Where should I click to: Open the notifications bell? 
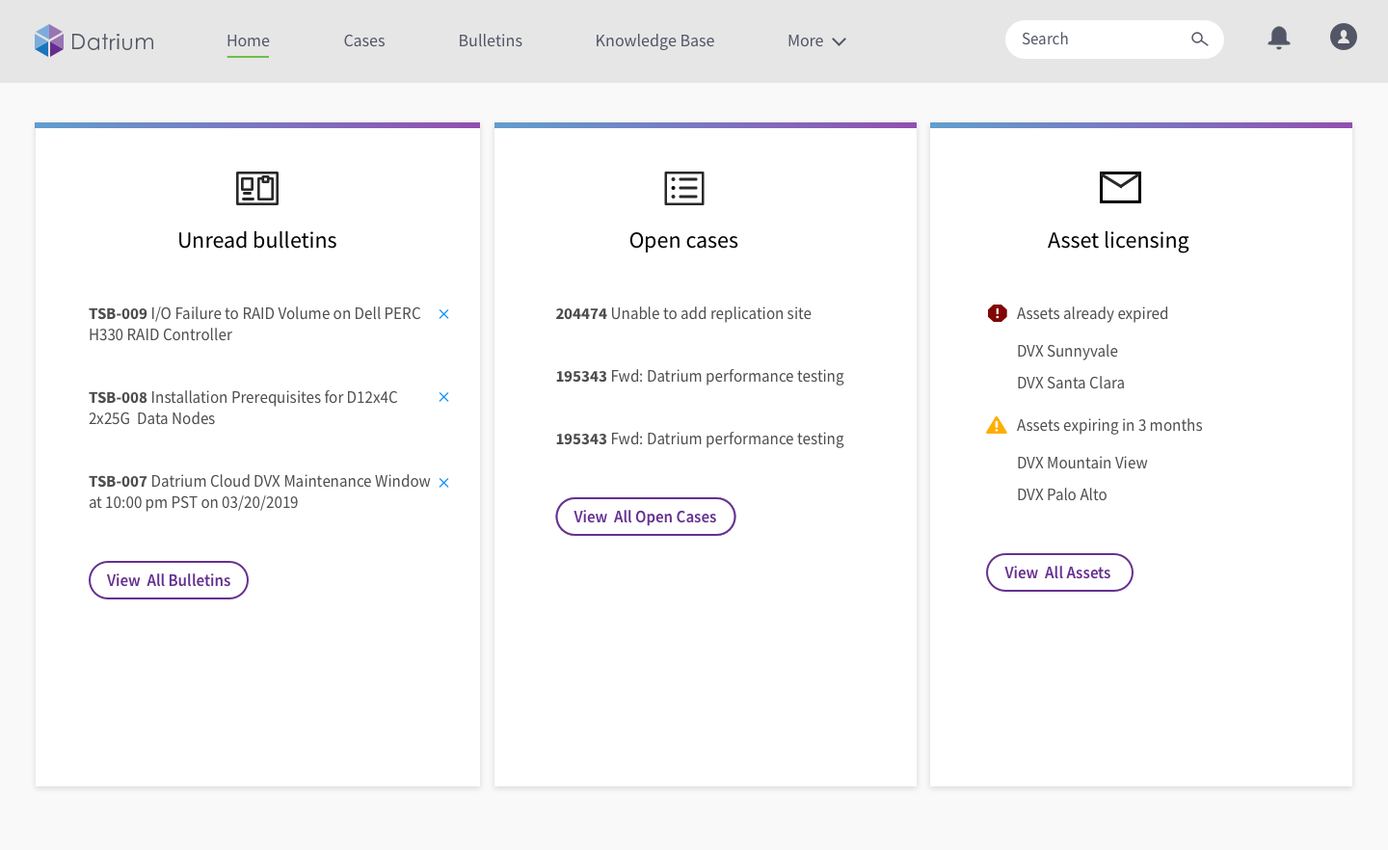pyautogui.click(x=1279, y=38)
